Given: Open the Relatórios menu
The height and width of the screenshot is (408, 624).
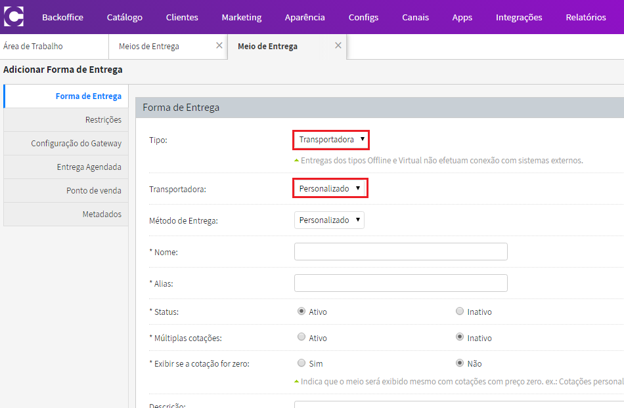Looking at the screenshot, I should click(586, 17).
